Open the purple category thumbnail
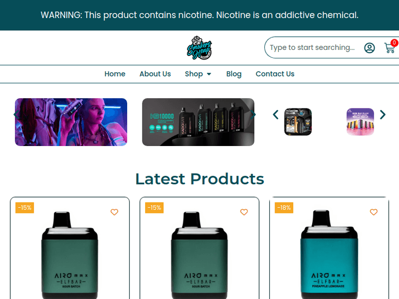 tap(360, 122)
